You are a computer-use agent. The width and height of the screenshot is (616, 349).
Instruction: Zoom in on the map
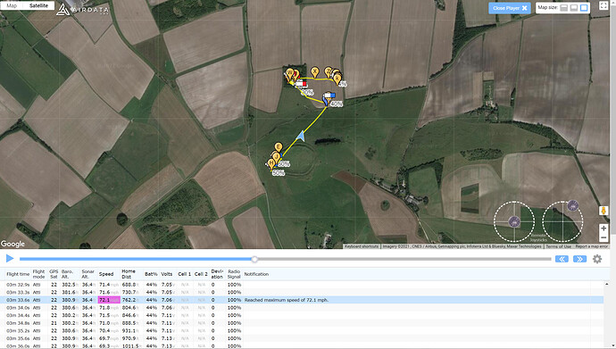pos(604,229)
